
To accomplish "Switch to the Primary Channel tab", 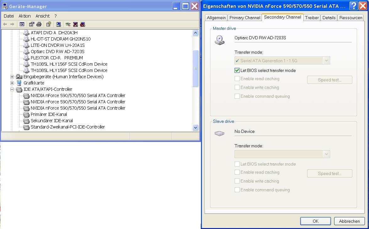I will 245,18.
